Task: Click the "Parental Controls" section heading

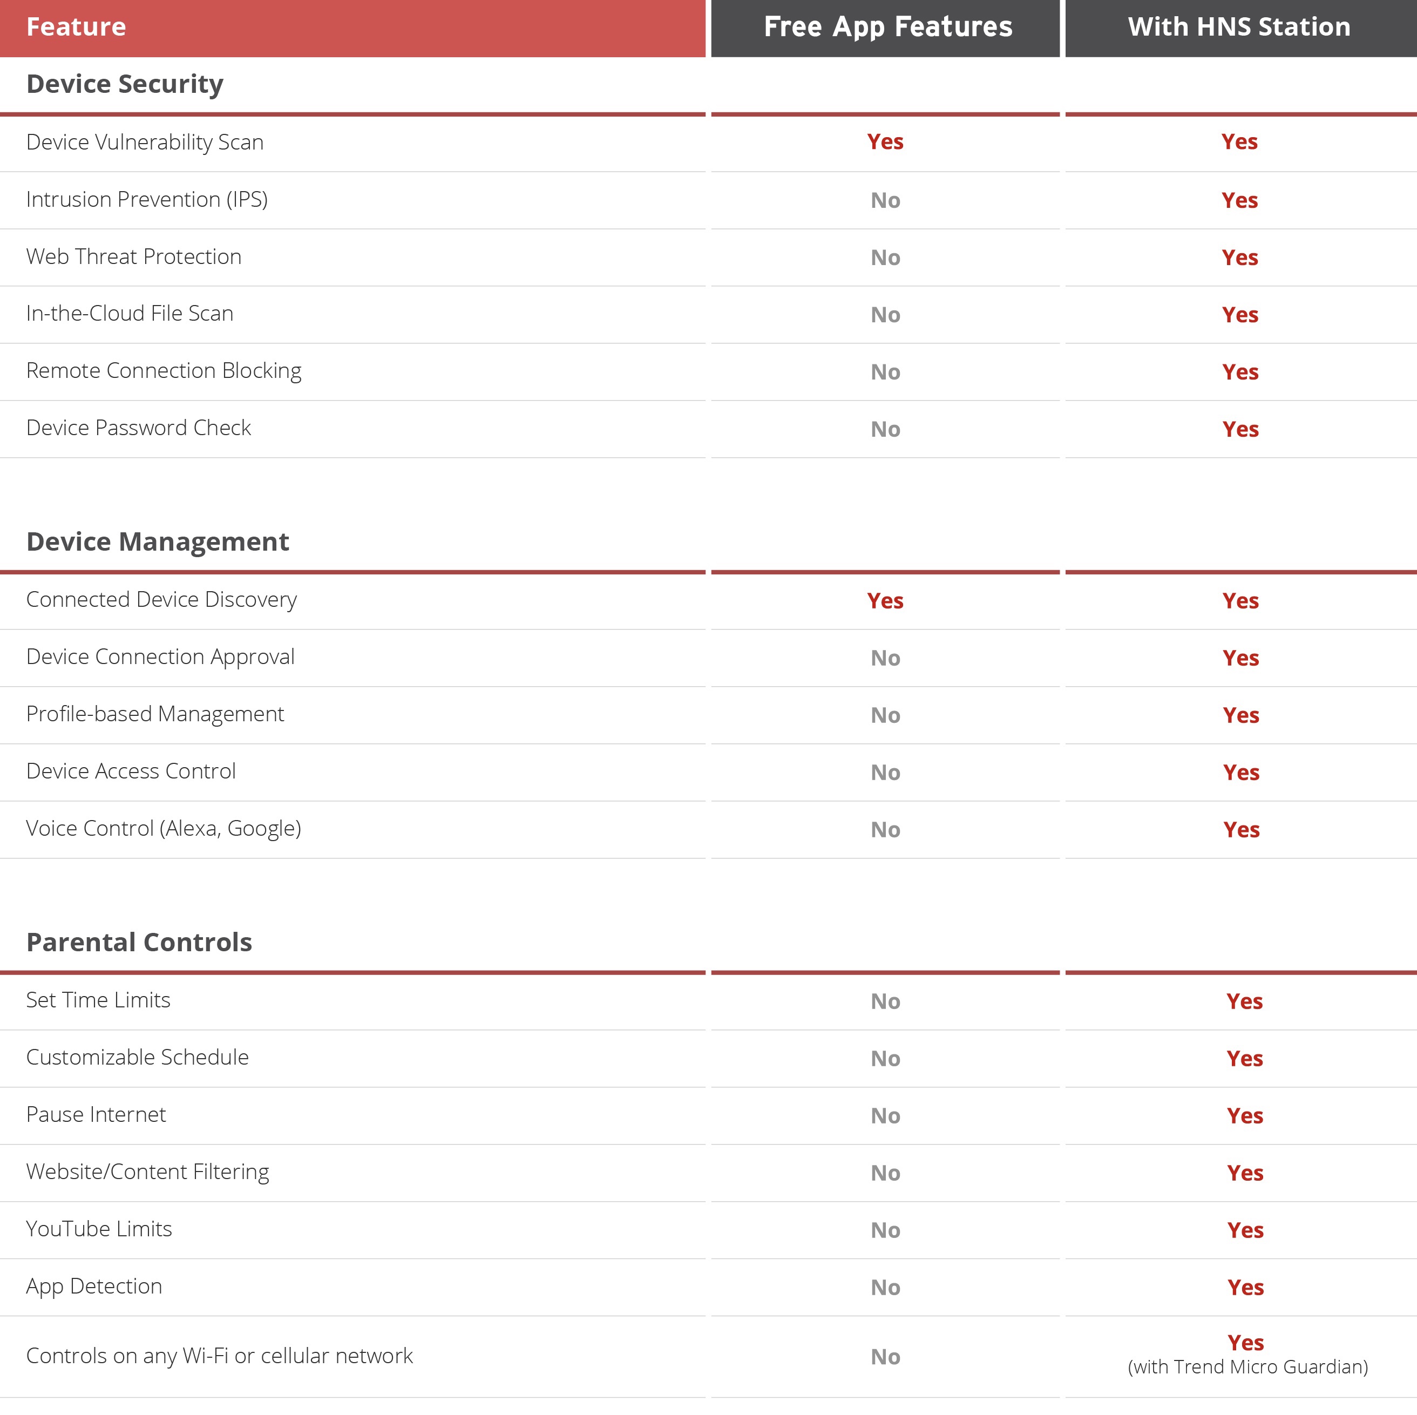Action: tap(139, 943)
